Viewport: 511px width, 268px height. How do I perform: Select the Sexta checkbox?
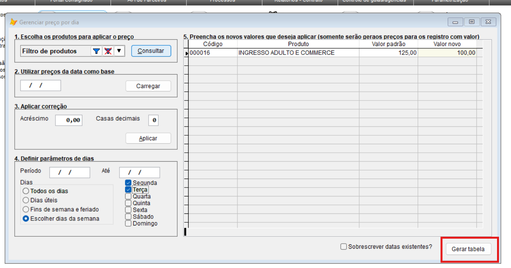click(x=128, y=210)
